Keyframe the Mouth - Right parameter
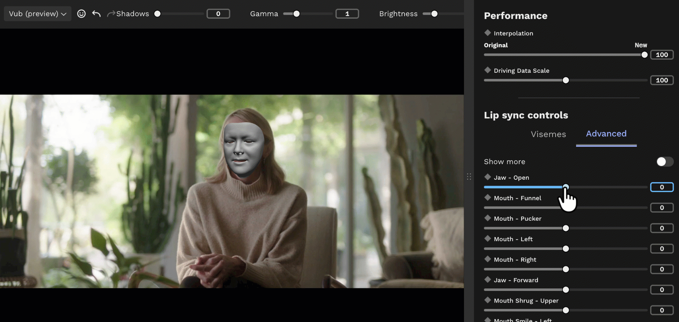 (x=488, y=259)
